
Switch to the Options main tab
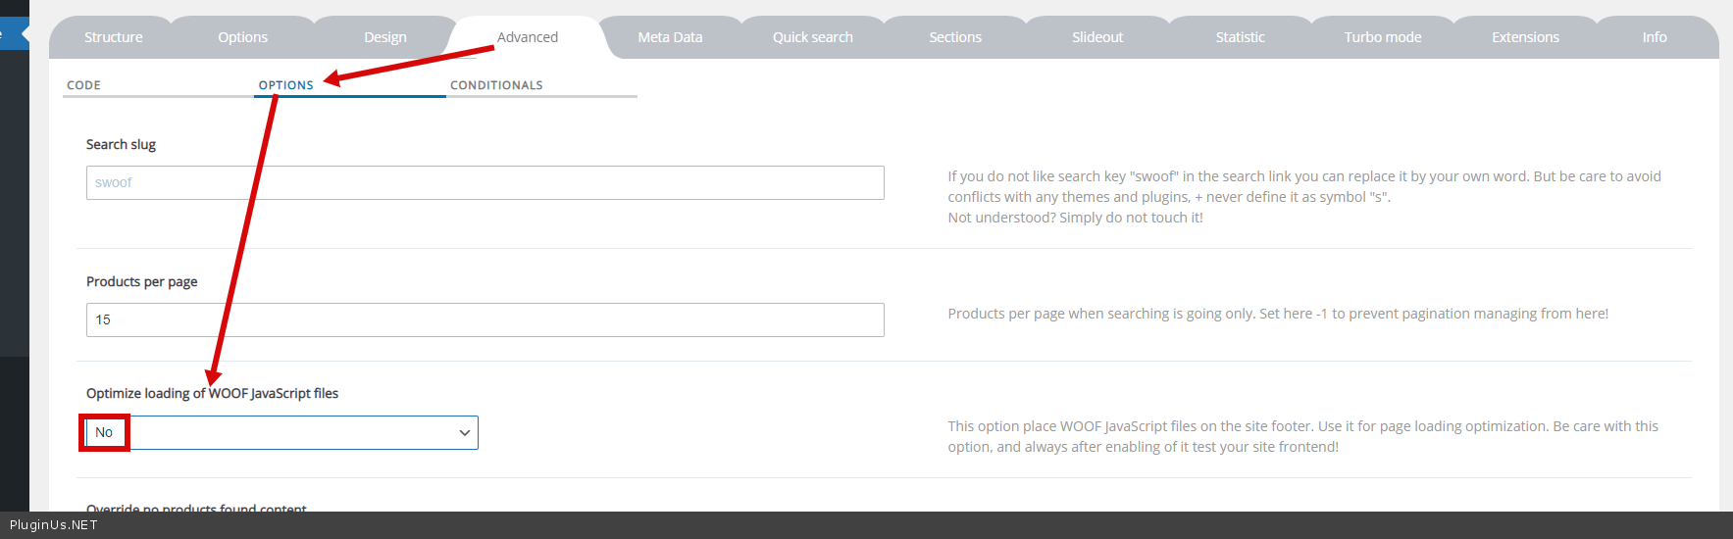242,37
